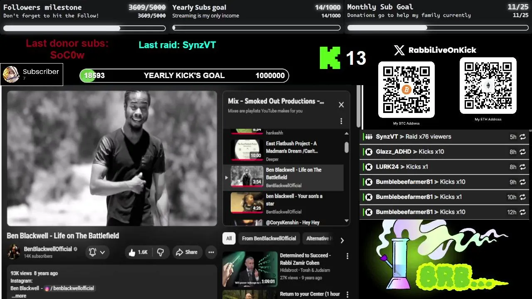Share the Life on The Battlefield video

[187, 252]
